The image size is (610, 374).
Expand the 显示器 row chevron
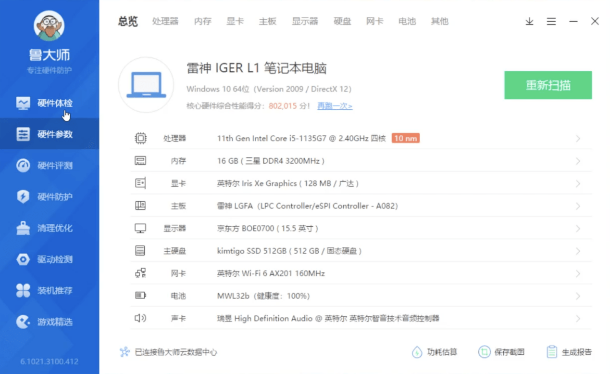(x=578, y=229)
